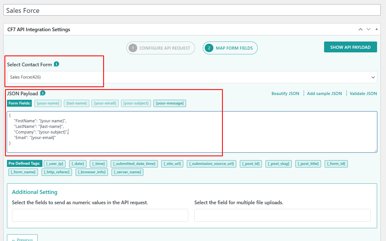Viewport: 386px width, 241px height.
Task: Insert the [_browser_info] predefined tag
Action: [x=92, y=172]
